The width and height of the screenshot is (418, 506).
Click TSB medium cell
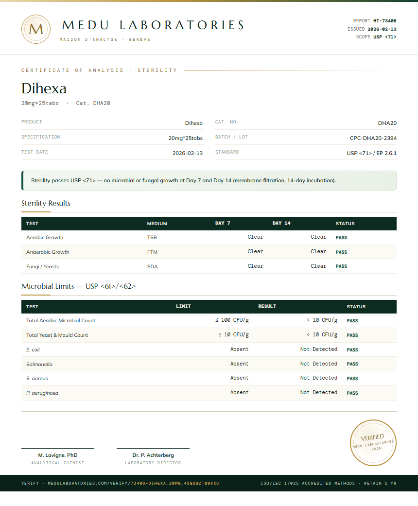coord(152,238)
